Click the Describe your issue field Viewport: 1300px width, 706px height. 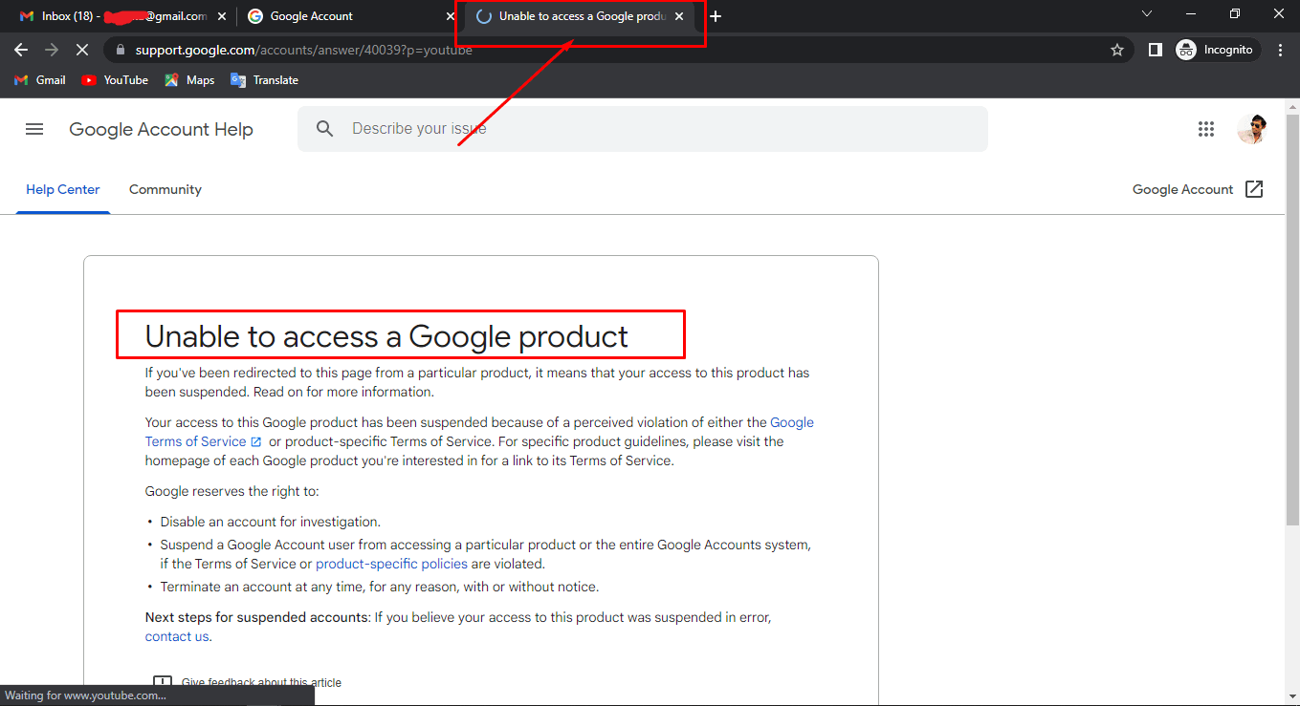(643, 129)
